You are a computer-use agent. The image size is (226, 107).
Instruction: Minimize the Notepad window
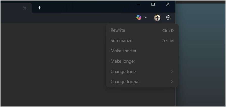(138, 4)
